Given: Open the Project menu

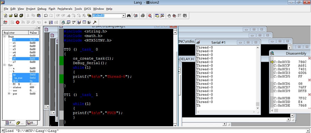Looking at the screenshot, I should tap(30, 9).
